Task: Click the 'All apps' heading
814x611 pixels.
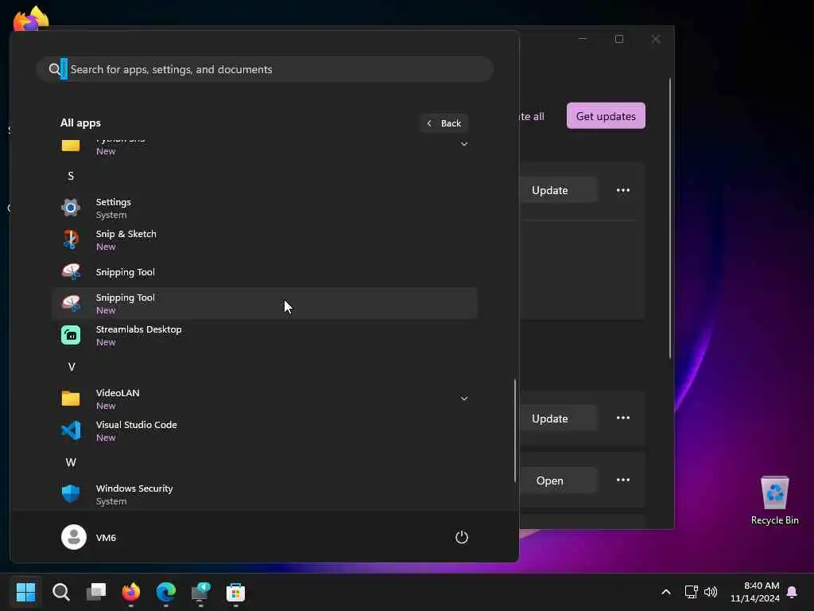Action: coord(80,123)
